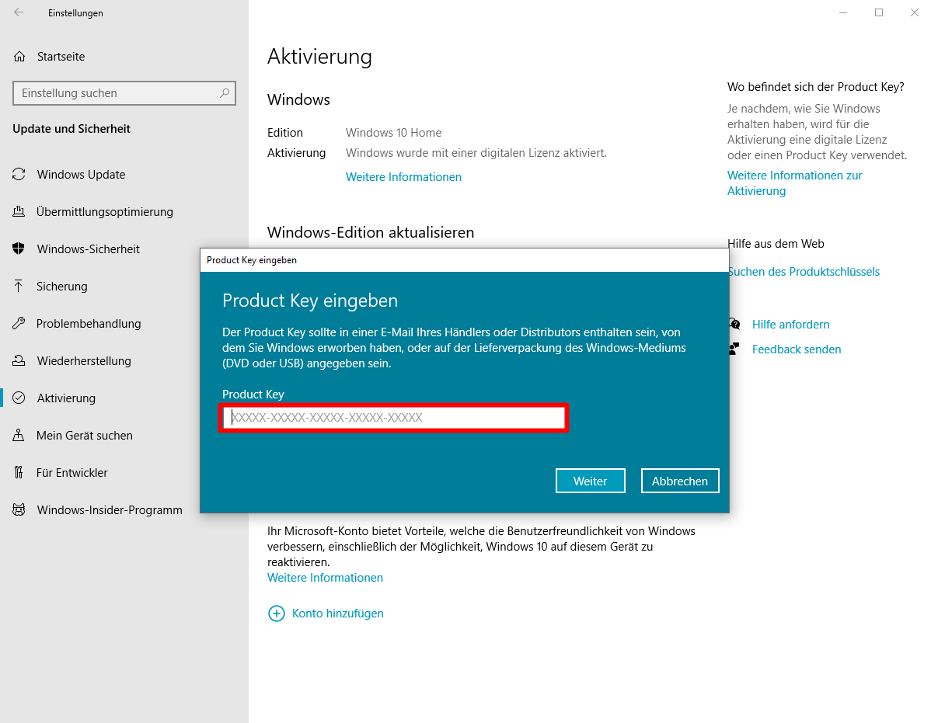Click the Sicherung upload arrow icon

[x=19, y=287]
